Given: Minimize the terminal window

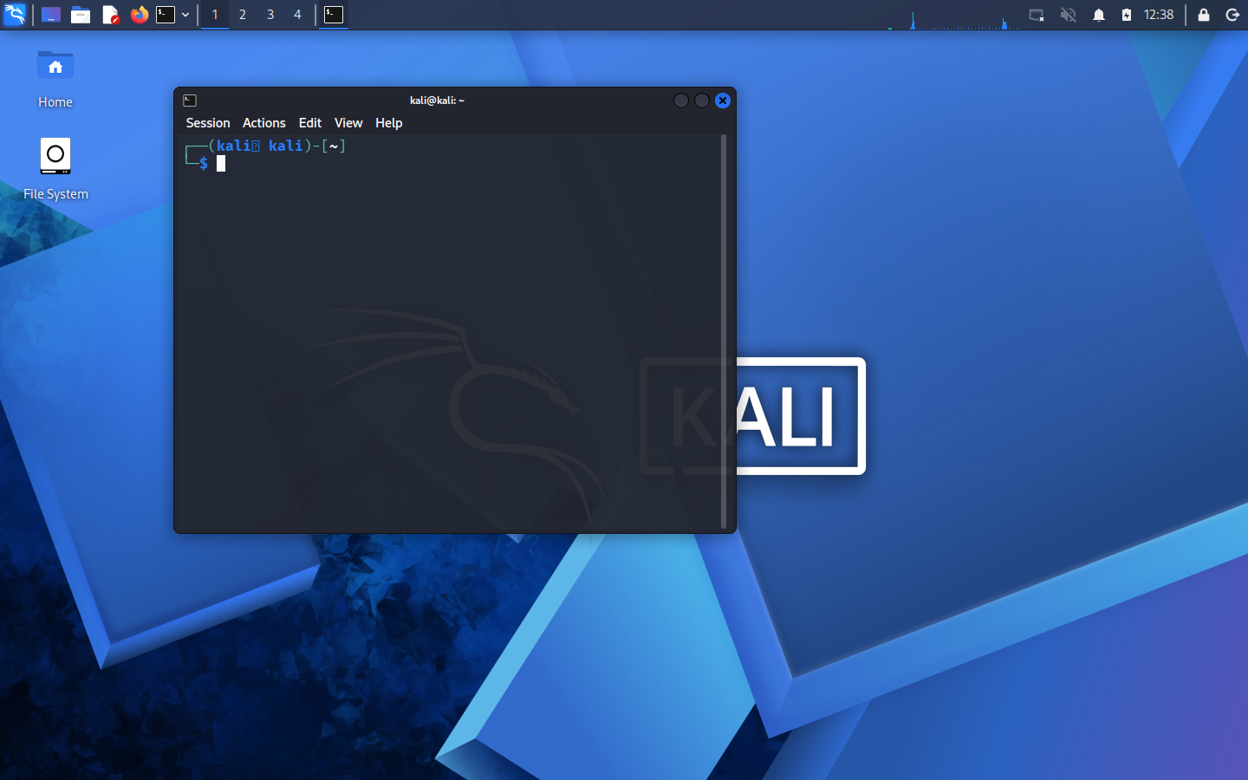Looking at the screenshot, I should pos(681,101).
